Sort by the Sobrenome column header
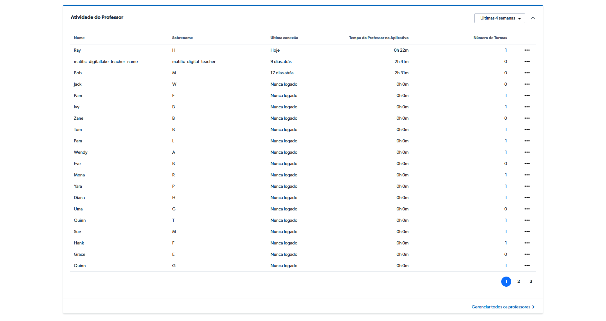Image resolution: width=606 pixels, height=321 pixels. pyautogui.click(x=182, y=38)
